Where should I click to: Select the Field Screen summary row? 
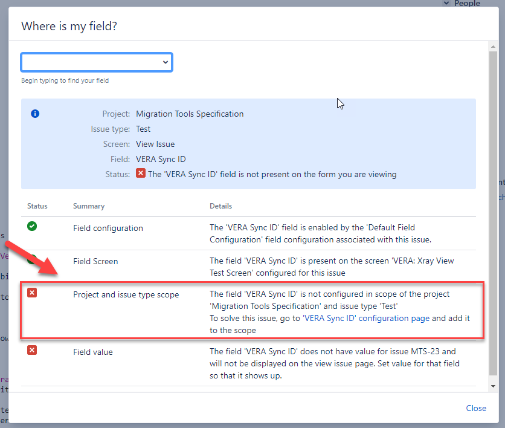tap(95, 261)
